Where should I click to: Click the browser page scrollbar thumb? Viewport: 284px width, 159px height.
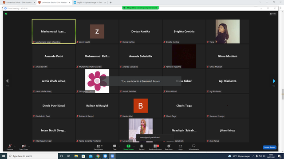click(x=283, y=94)
